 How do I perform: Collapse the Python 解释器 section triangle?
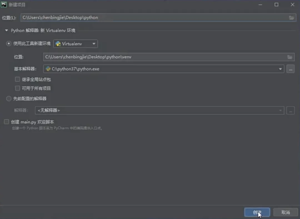[6, 30]
